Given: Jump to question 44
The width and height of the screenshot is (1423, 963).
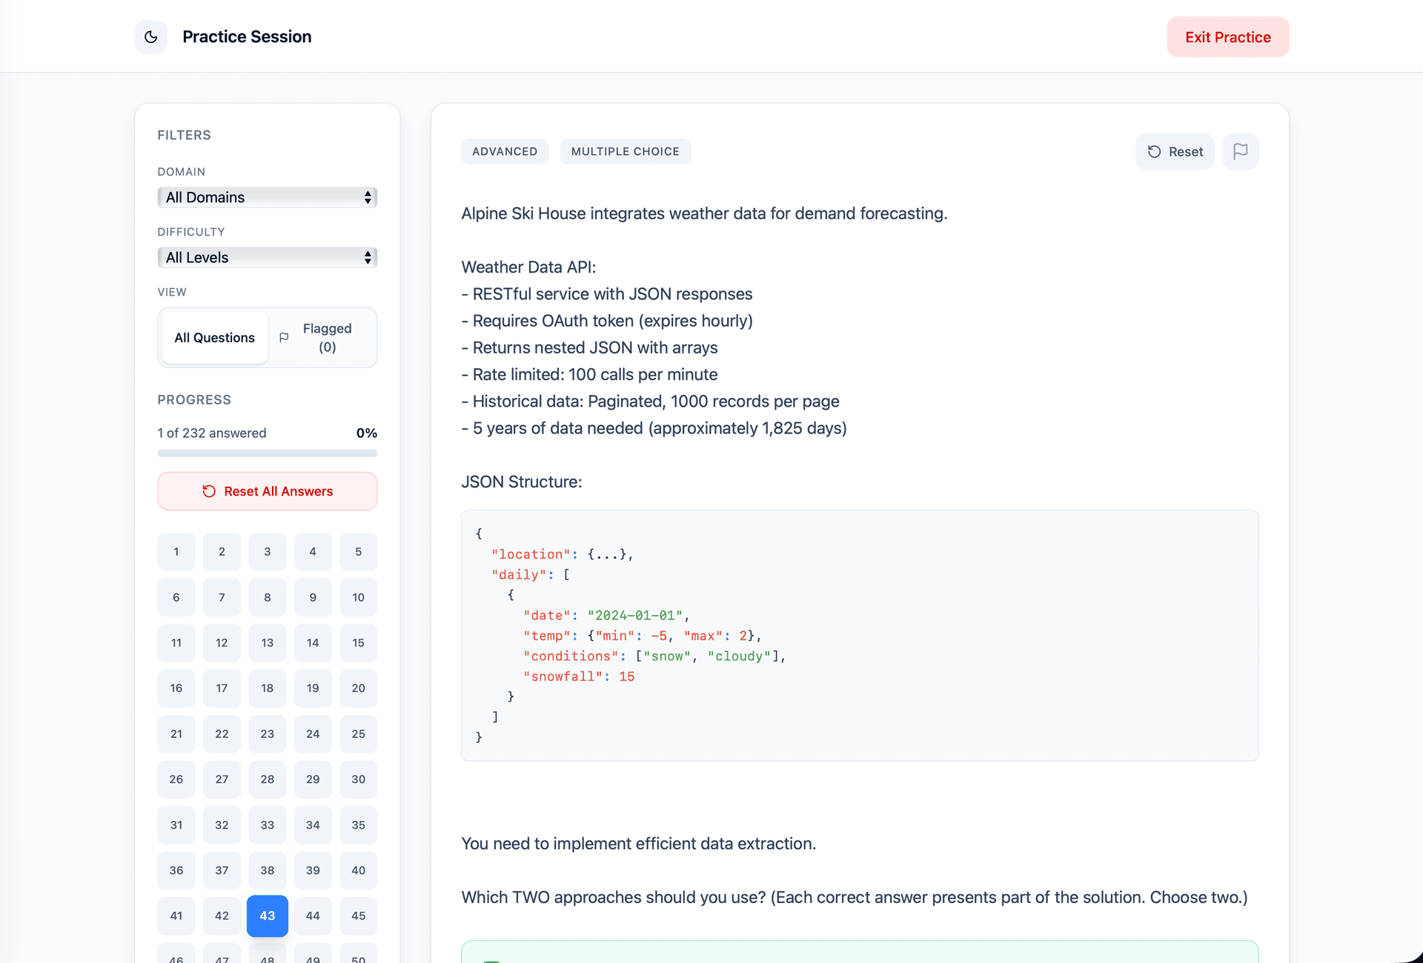Looking at the screenshot, I should click(x=313, y=916).
